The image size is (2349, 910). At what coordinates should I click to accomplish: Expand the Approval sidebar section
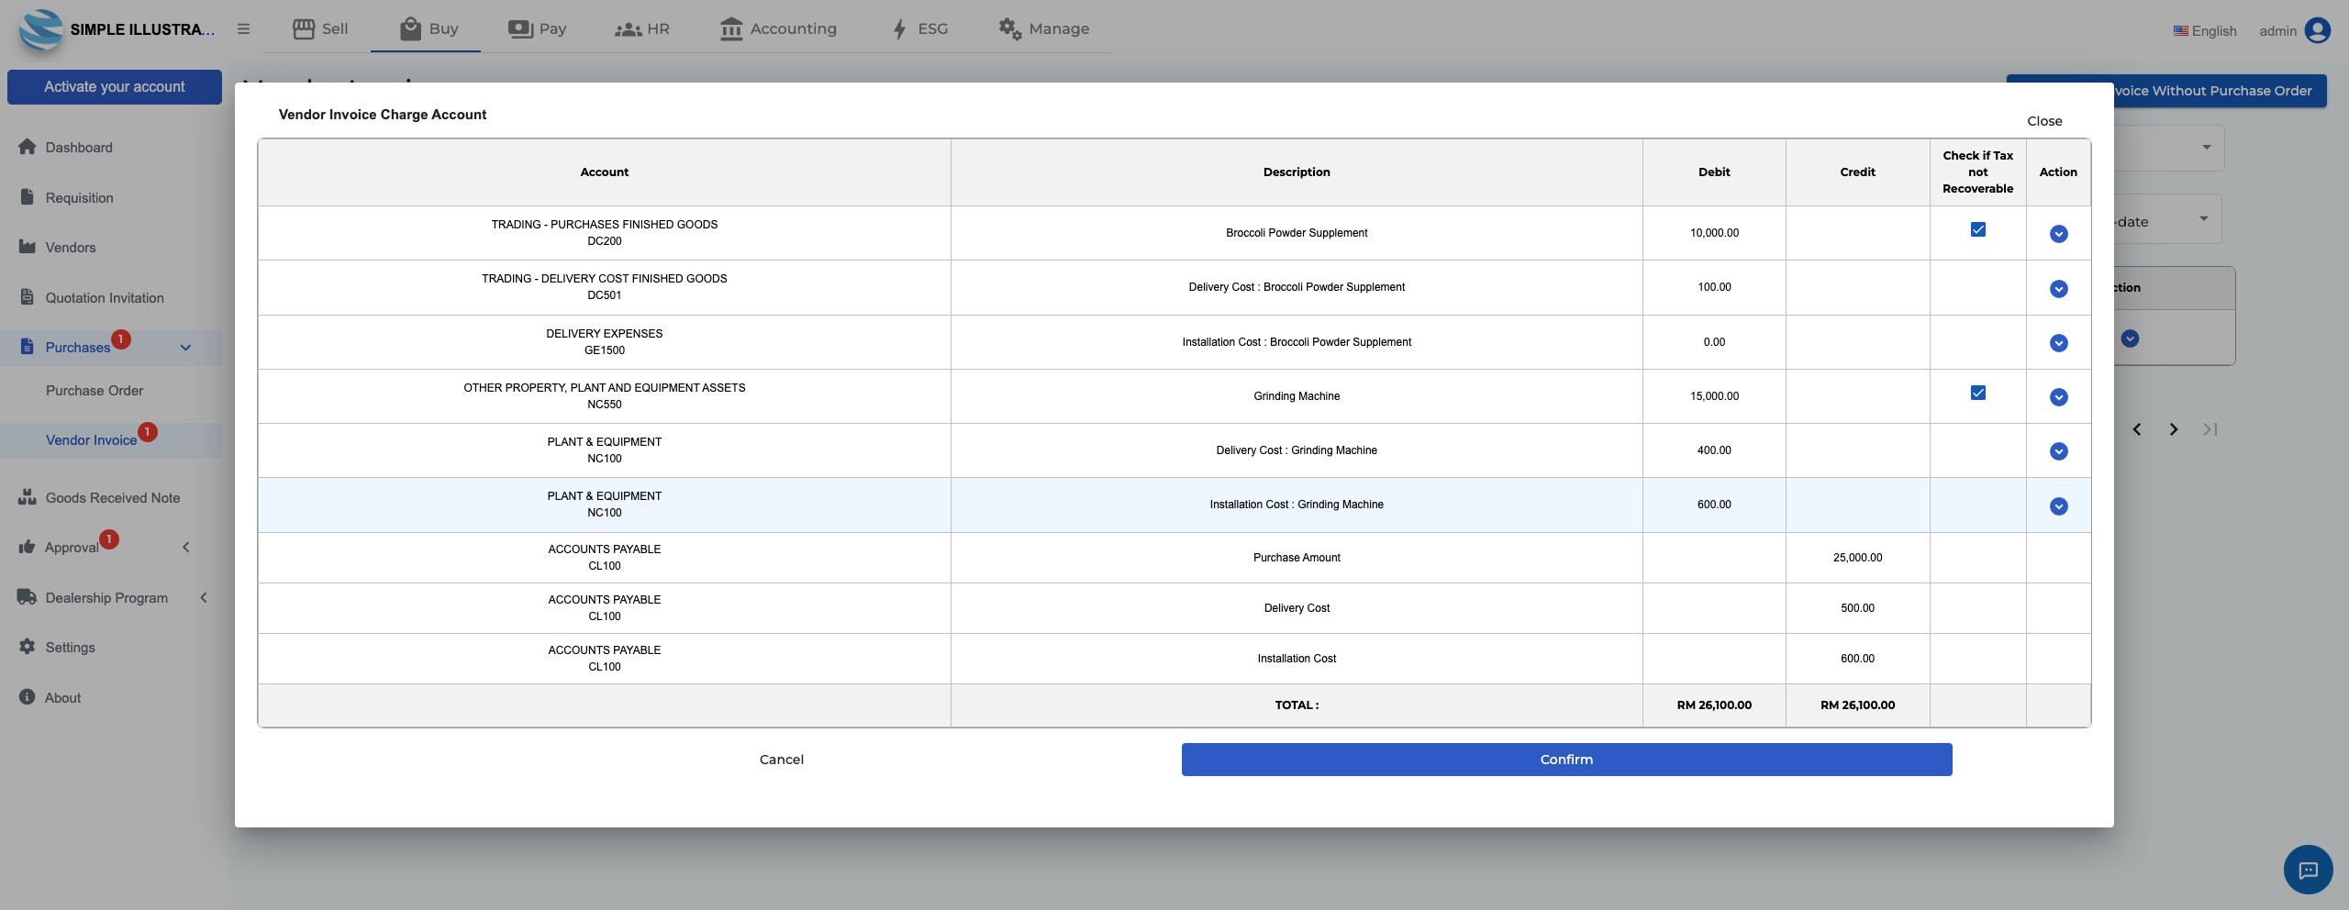click(x=185, y=547)
